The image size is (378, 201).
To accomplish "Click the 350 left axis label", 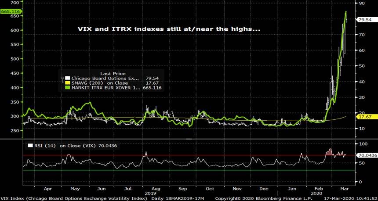I will pos(15,102).
